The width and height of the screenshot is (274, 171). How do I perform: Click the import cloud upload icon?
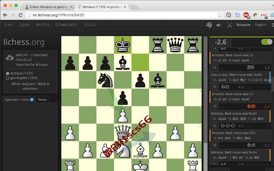point(9,58)
